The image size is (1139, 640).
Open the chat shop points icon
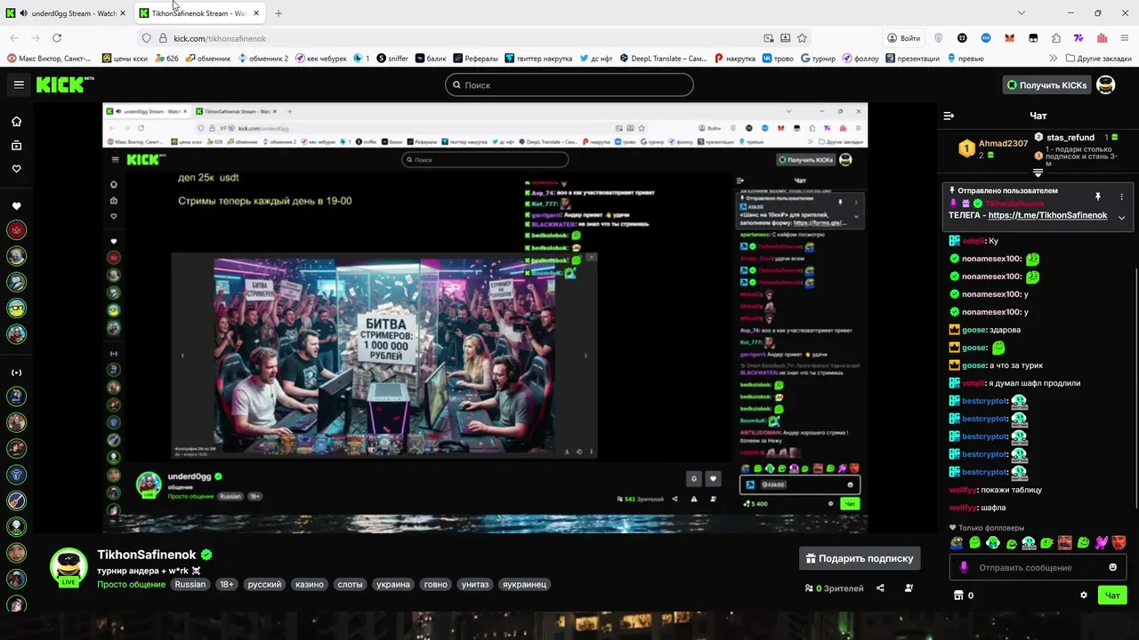tap(958, 596)
